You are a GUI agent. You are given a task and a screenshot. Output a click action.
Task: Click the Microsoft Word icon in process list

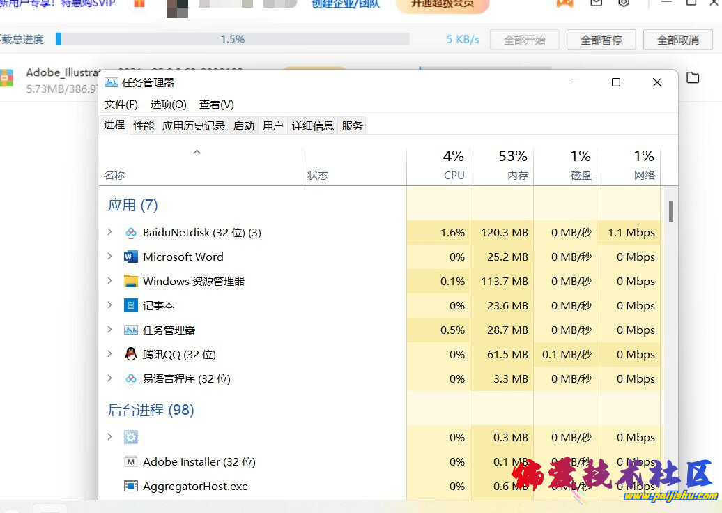coord(130,256)
